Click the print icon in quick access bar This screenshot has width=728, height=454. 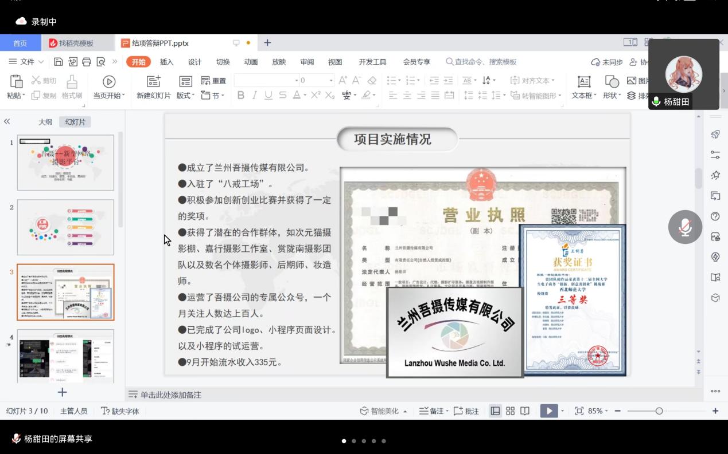point(87,62)
